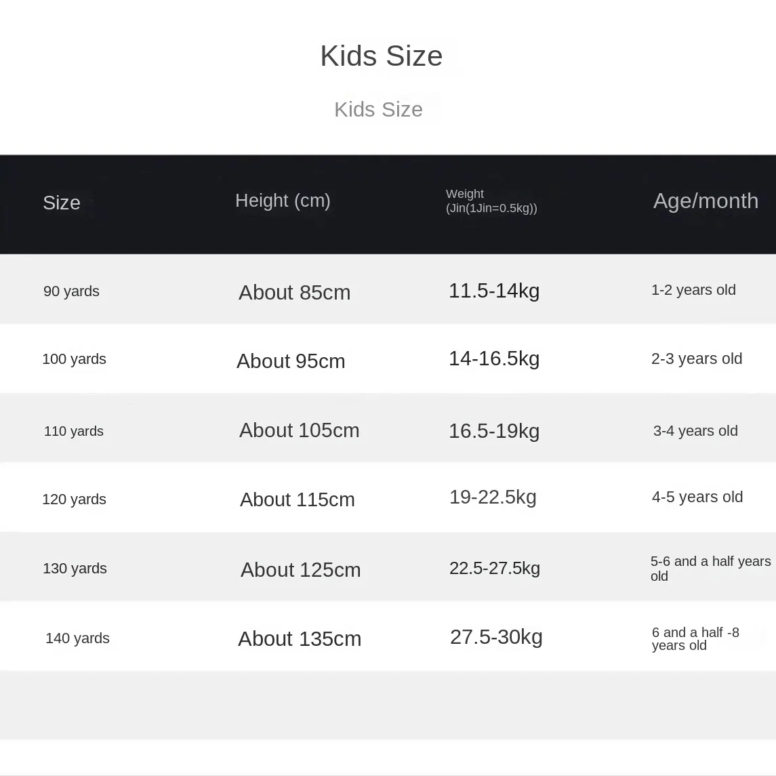Select the 11.5-14kg weight cell
The height and width of the screenshot is (776, 776).
click(494, 291)
